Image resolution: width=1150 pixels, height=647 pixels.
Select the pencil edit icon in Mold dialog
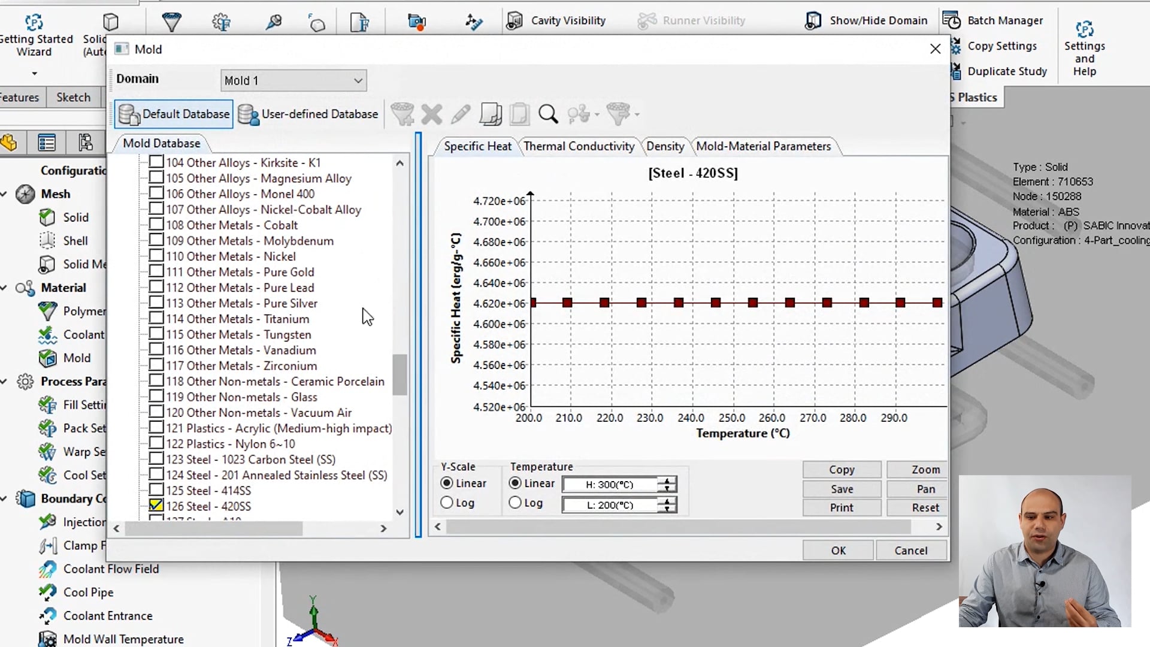(x=460, y=114)
